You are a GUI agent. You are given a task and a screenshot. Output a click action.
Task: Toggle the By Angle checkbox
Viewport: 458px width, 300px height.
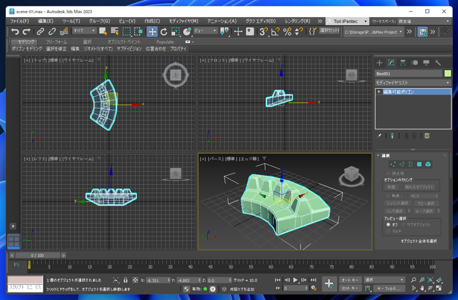pos(388,196)
